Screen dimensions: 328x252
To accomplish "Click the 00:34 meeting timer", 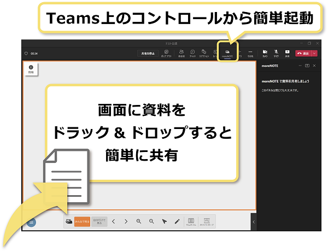I will click(x=34, y=54).
